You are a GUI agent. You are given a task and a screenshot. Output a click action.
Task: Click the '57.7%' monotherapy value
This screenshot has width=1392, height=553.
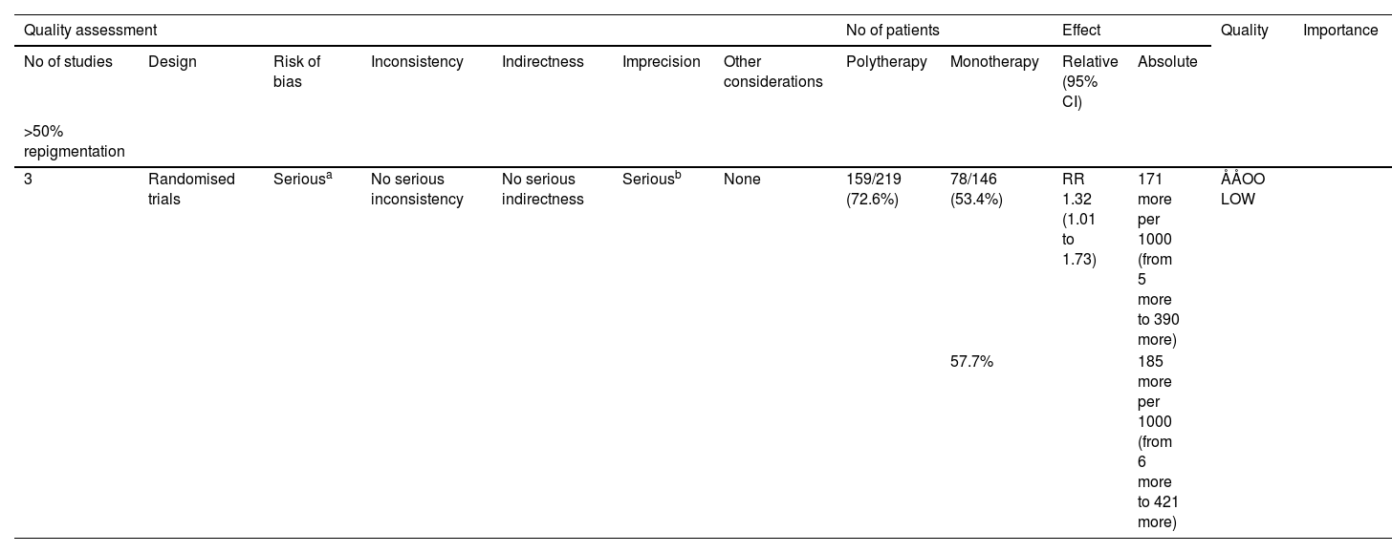[971, 362]
